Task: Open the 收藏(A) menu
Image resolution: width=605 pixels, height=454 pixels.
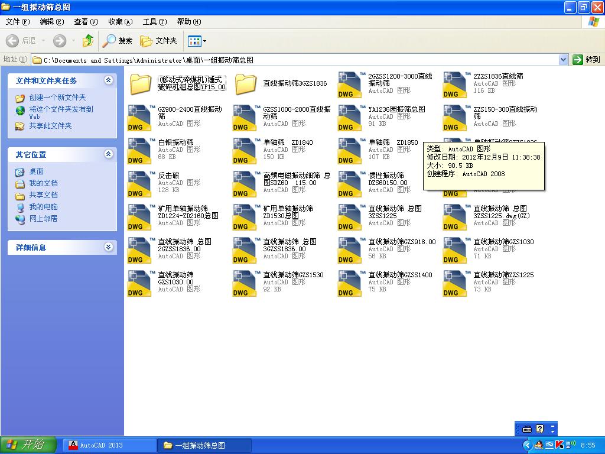Action: (121, 22)
